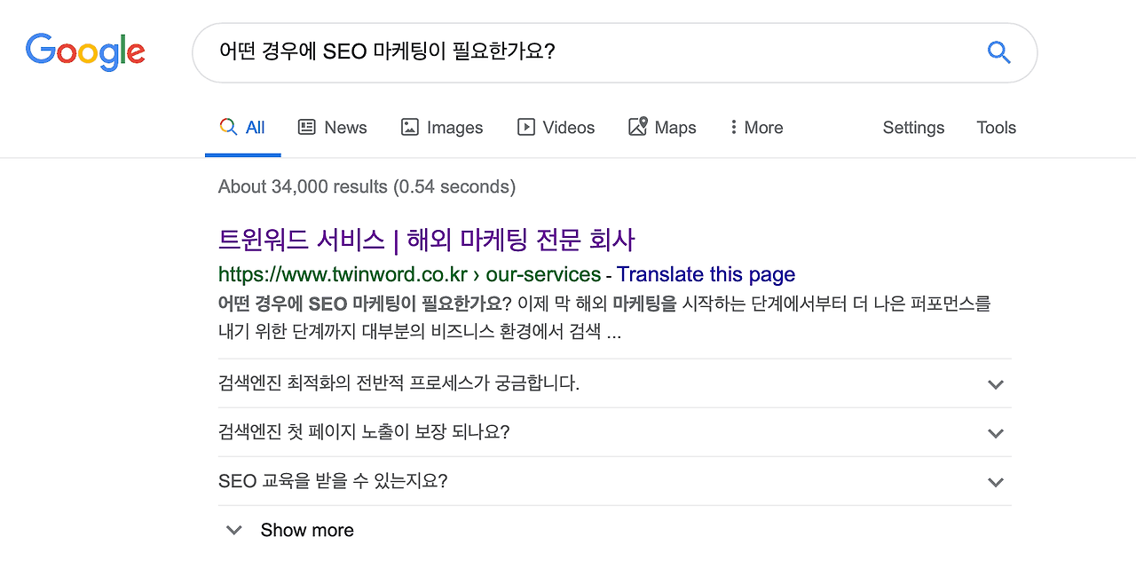This screenshot has width=1136, height=584.
Task: Expand the 검색엔진 첫 페이지 노출 question chevron
Action: 996,433
